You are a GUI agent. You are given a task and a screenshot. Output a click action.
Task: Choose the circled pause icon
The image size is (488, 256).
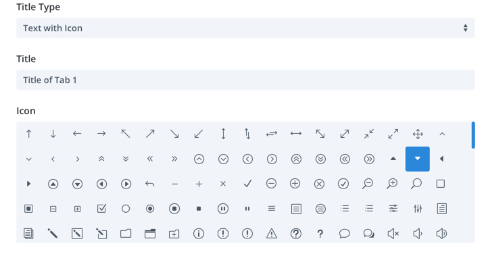(x=223, y=209)
